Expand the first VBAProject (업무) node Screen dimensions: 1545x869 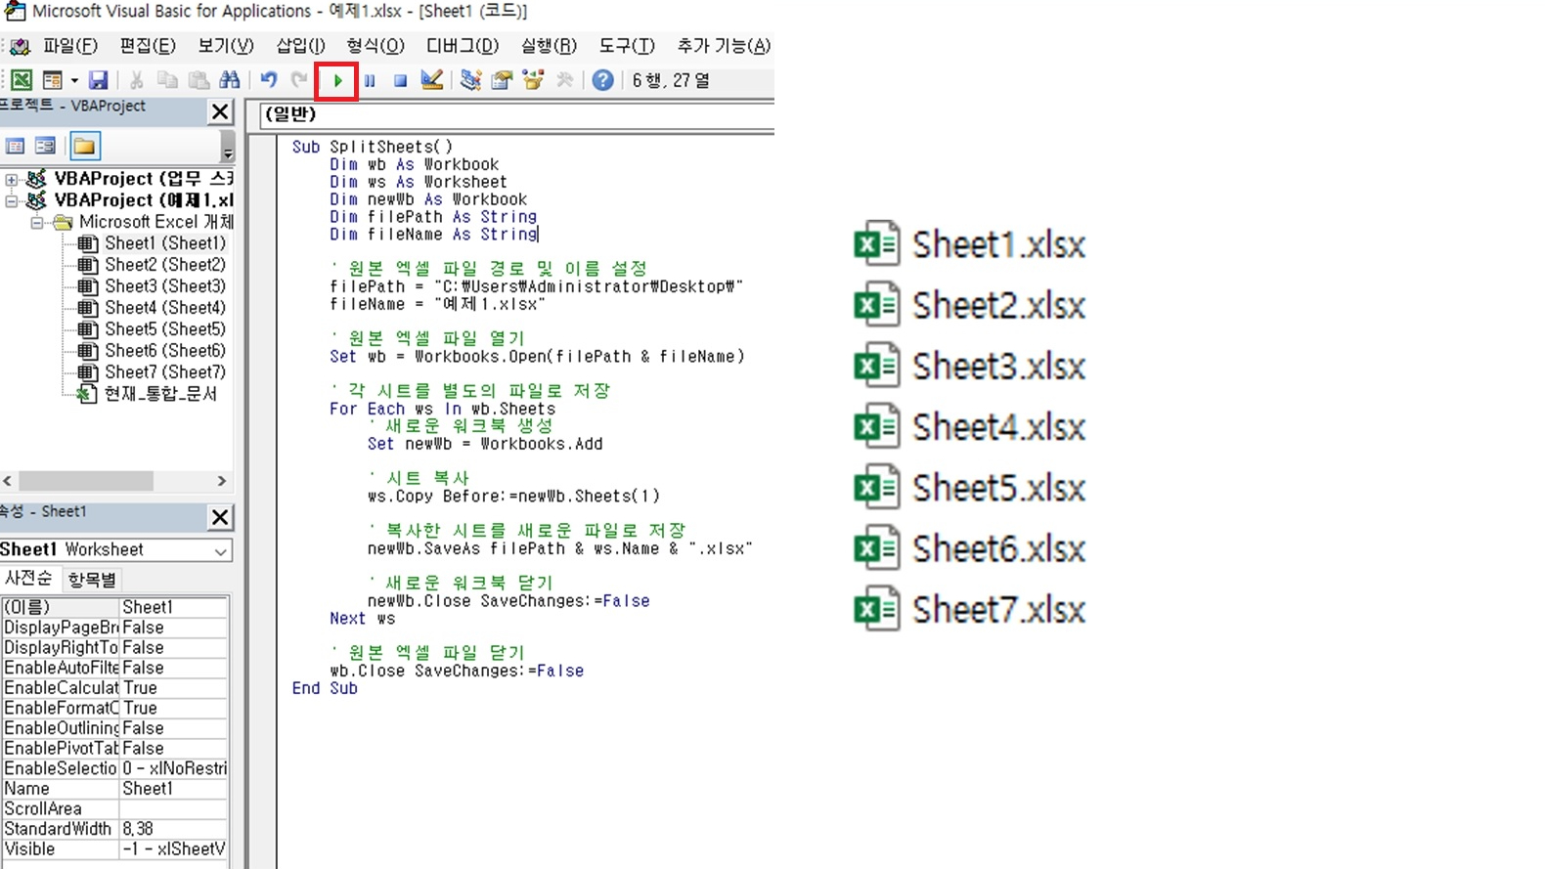pyautogui.click(x=12, y=179)
